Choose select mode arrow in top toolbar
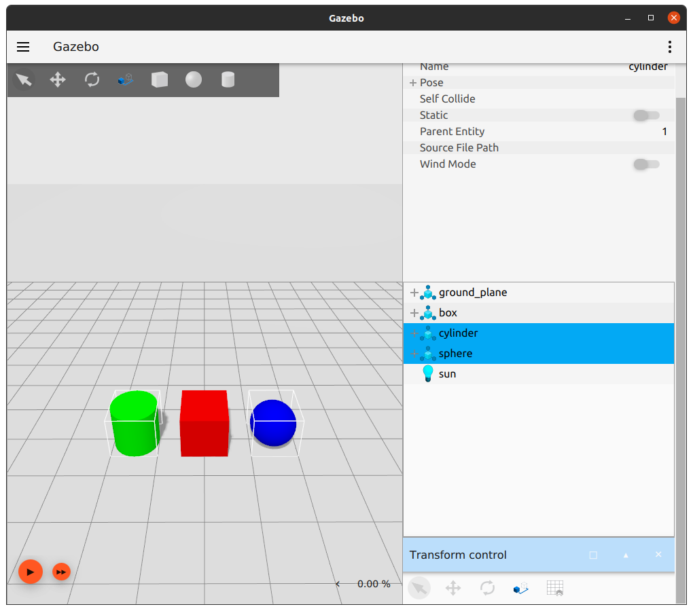This screenshot has height=611, width=693. 24,80
